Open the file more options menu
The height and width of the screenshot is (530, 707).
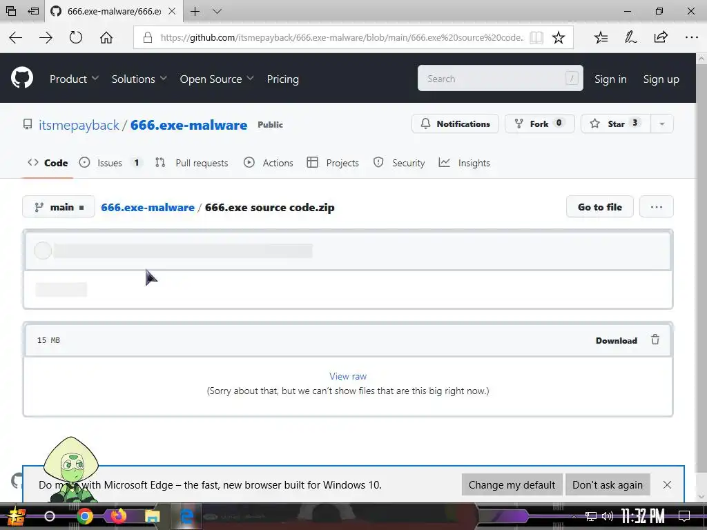click(x=656, y=207)
